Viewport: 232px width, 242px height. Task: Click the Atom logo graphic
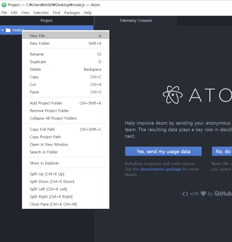[197, 95]
